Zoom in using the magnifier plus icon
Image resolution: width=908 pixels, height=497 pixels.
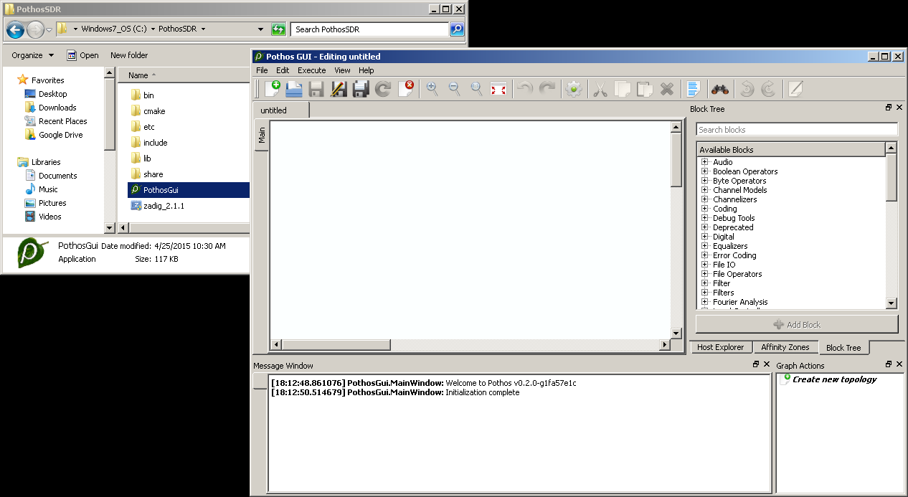click(x=432, y=89)
